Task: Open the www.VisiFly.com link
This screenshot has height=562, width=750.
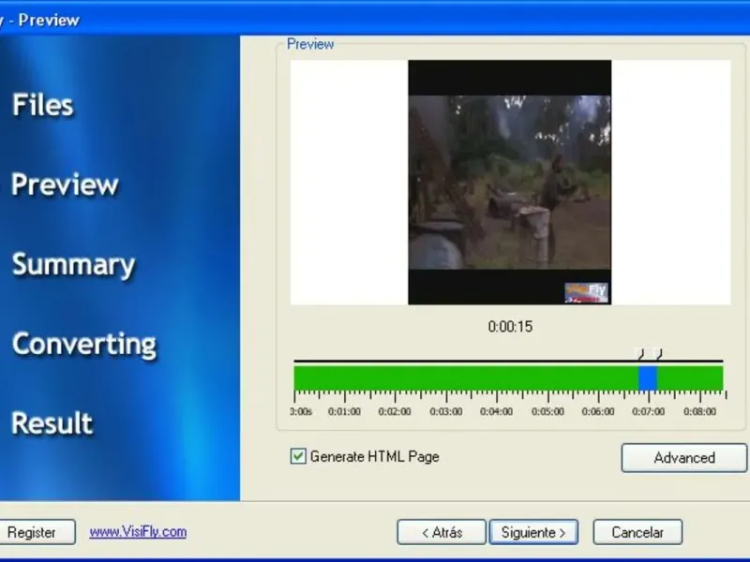Action: tap(138, 531)
